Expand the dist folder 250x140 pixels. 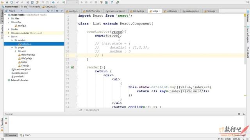(x=9, y=29)
